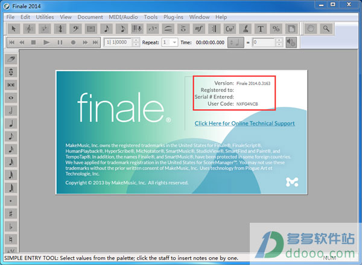Select the Eraser tool in the left palette
This screenshot has width=362, height=265.
[x=12, y=59]
